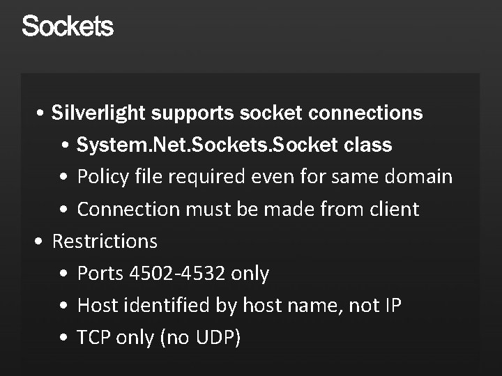Click bullet marker before "Host identified"

(64, 306)
